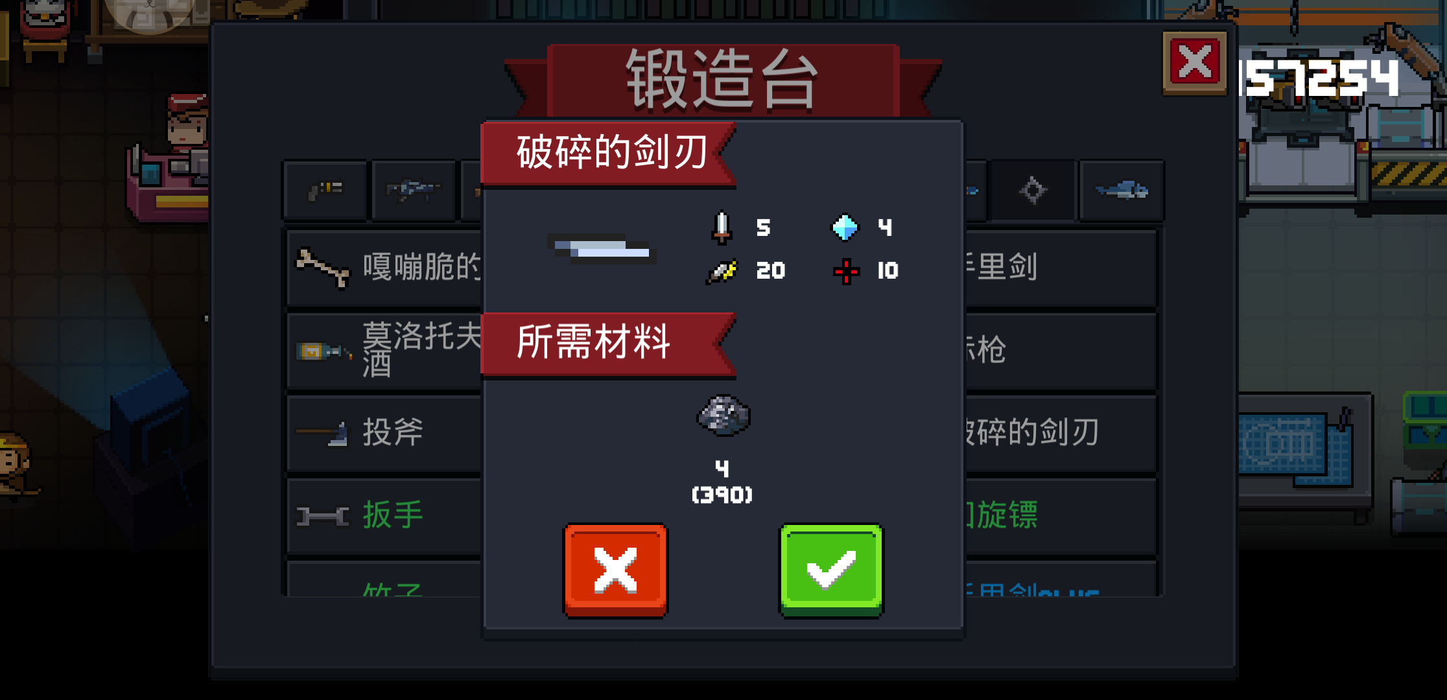
Task: Click the wrench icon beside 扳手
Action: [x=322, y=516]
